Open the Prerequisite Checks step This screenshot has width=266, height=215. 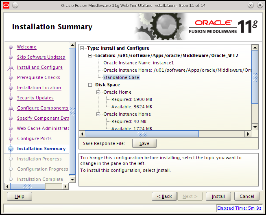(x=39, y=77)
